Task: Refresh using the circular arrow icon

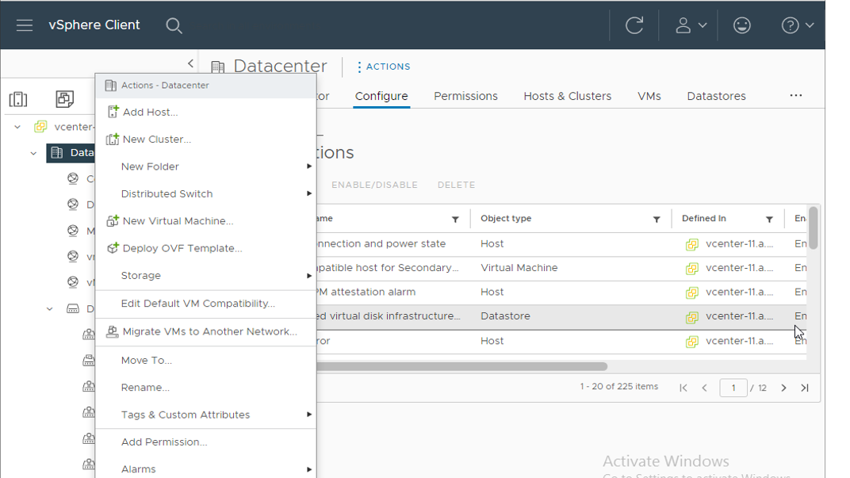Action: pyautogui.click(x=634, y=25)
